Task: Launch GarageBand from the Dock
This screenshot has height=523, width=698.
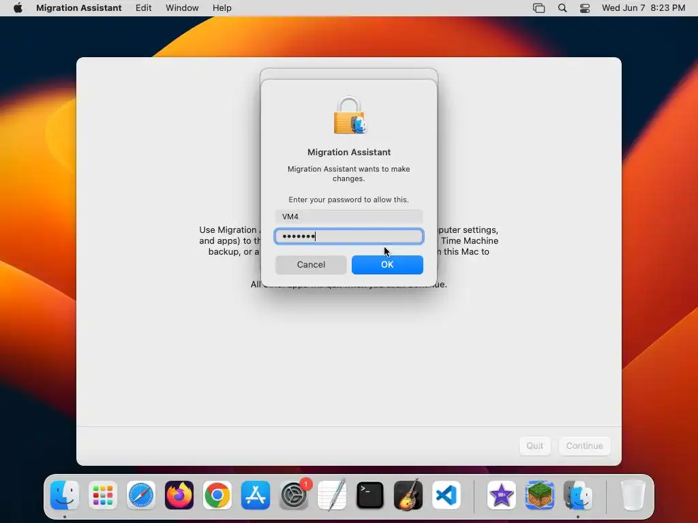Action: (x=408, y=495)
